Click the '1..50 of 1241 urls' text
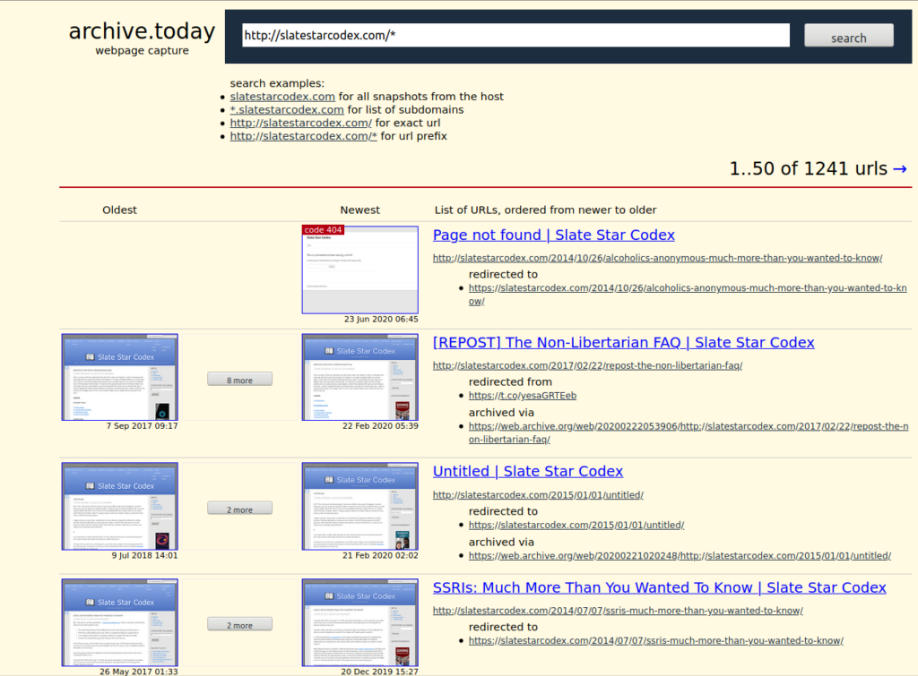 pos(808,169)
